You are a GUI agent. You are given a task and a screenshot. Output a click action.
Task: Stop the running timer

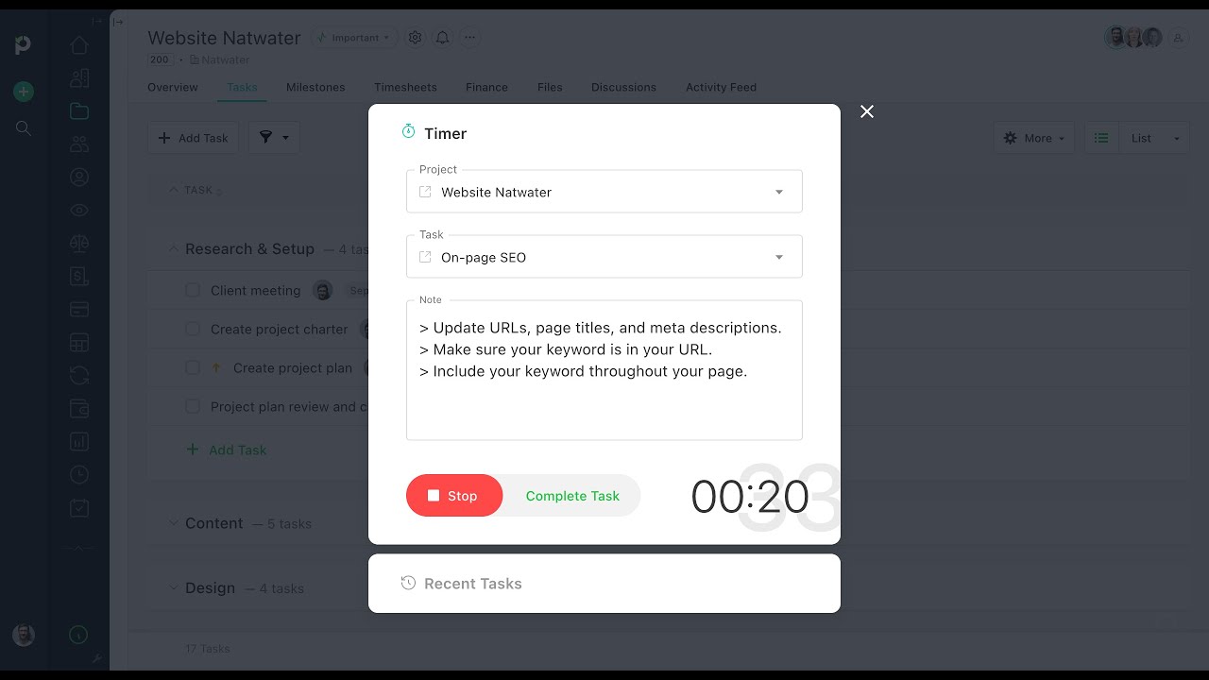pyautogui.click(x=454, y=496)
